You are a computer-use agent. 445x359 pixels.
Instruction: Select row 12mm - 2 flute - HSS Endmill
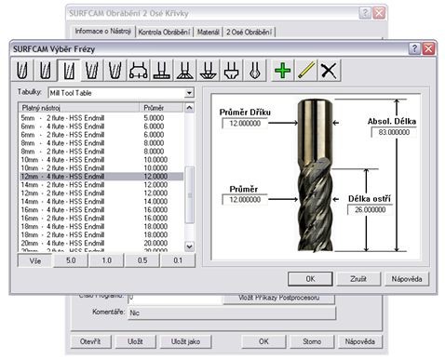click(x=101, y=193)
